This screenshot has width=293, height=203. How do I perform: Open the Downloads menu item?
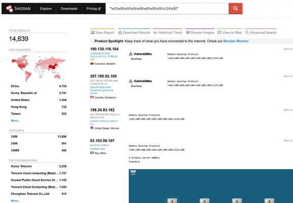pos(69,9)
